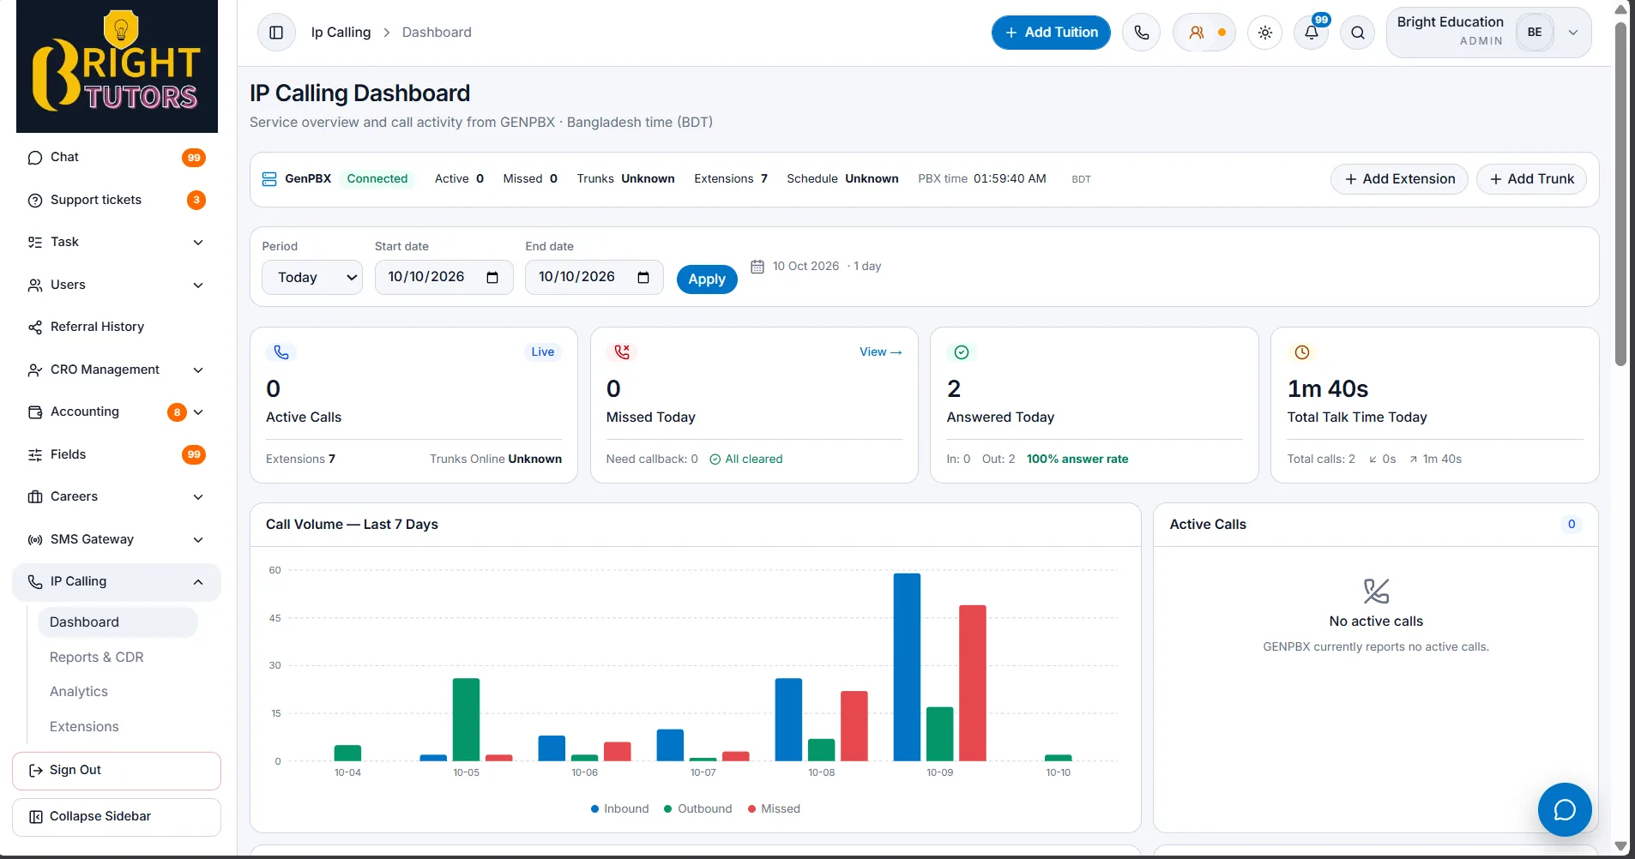Click the users status icon with orange dot

(1204, 33)
